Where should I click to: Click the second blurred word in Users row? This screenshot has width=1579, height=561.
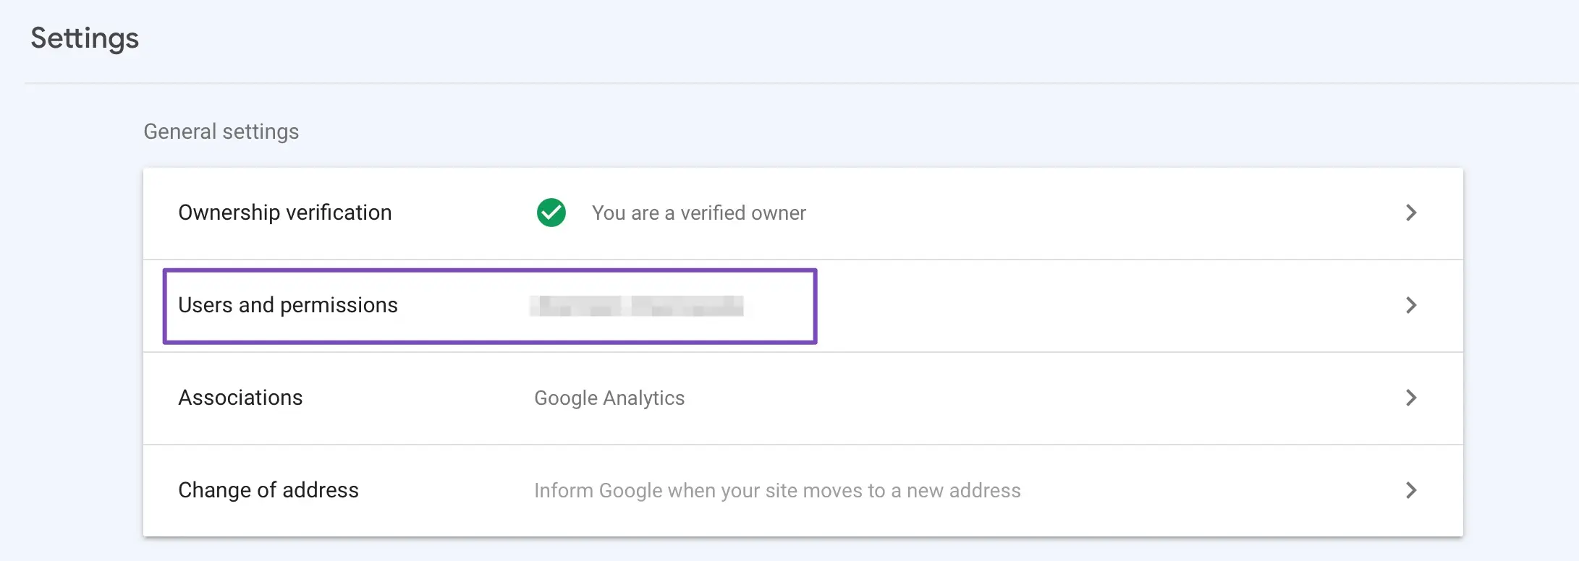687,306
